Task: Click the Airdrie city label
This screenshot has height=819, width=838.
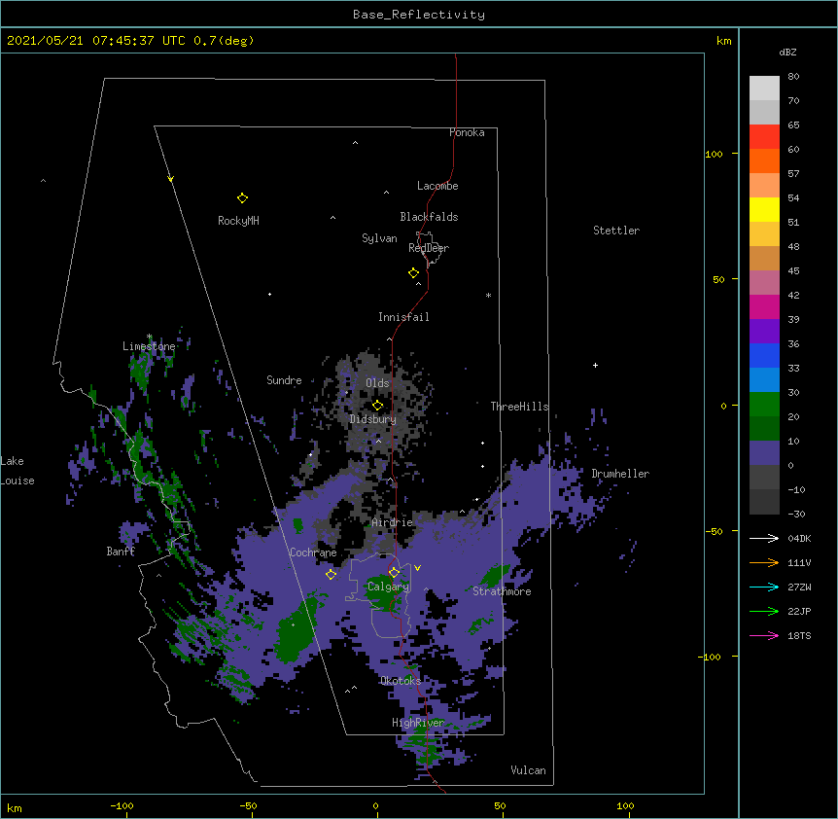Action: [393, 522]
